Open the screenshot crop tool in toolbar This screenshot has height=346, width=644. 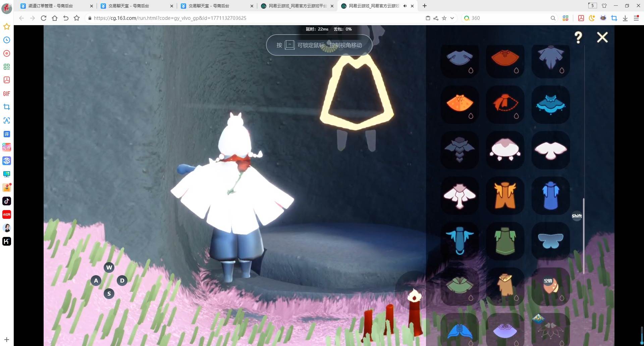pyautogui.click(x=614, y=18)
